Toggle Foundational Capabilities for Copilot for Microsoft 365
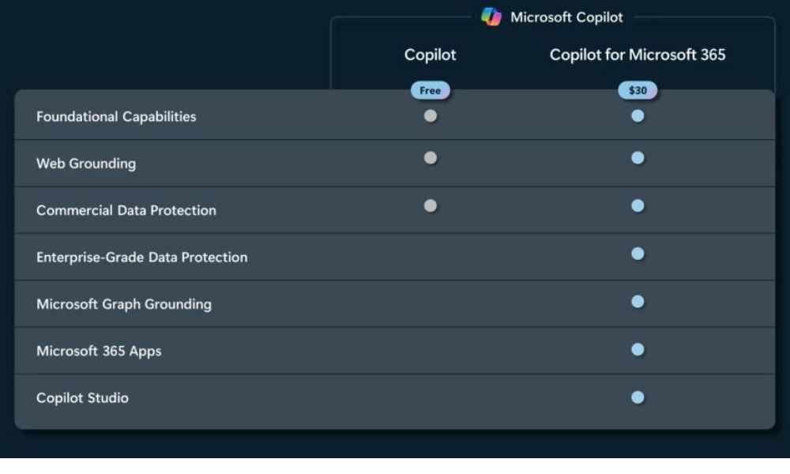The width and height of the screenshot is (790, 474). point(637,116)
